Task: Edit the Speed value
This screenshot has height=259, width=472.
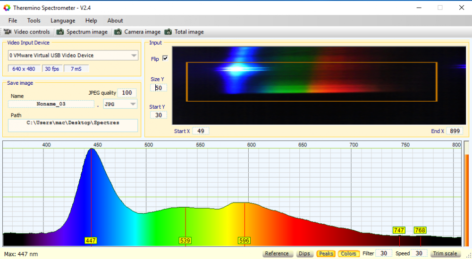Action: 419,253
